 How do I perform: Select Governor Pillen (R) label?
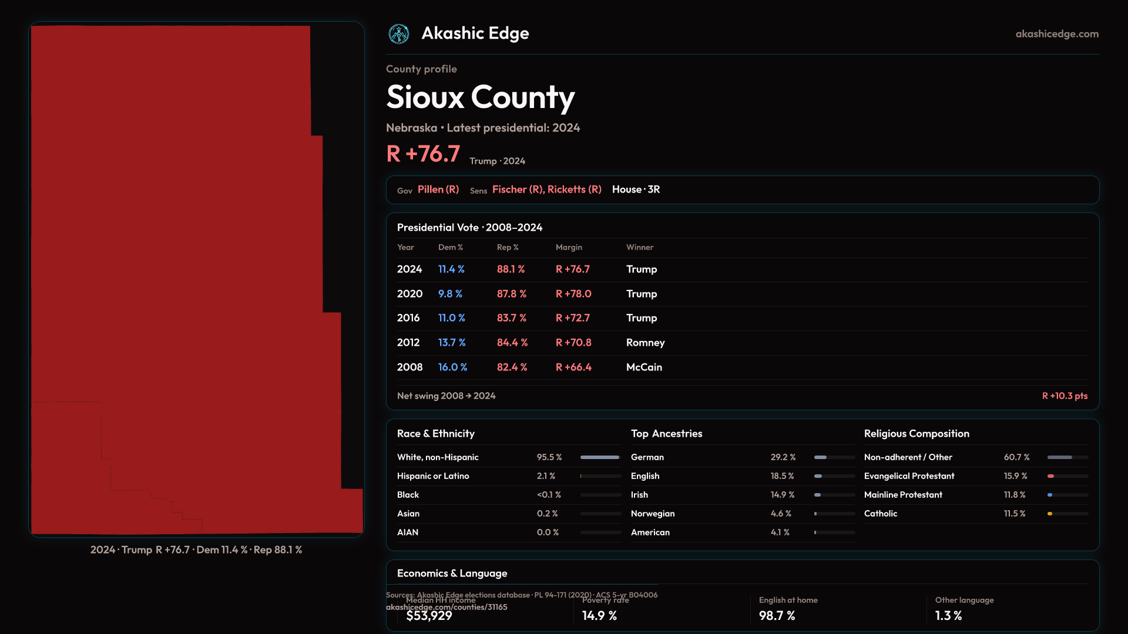(438, 190)
